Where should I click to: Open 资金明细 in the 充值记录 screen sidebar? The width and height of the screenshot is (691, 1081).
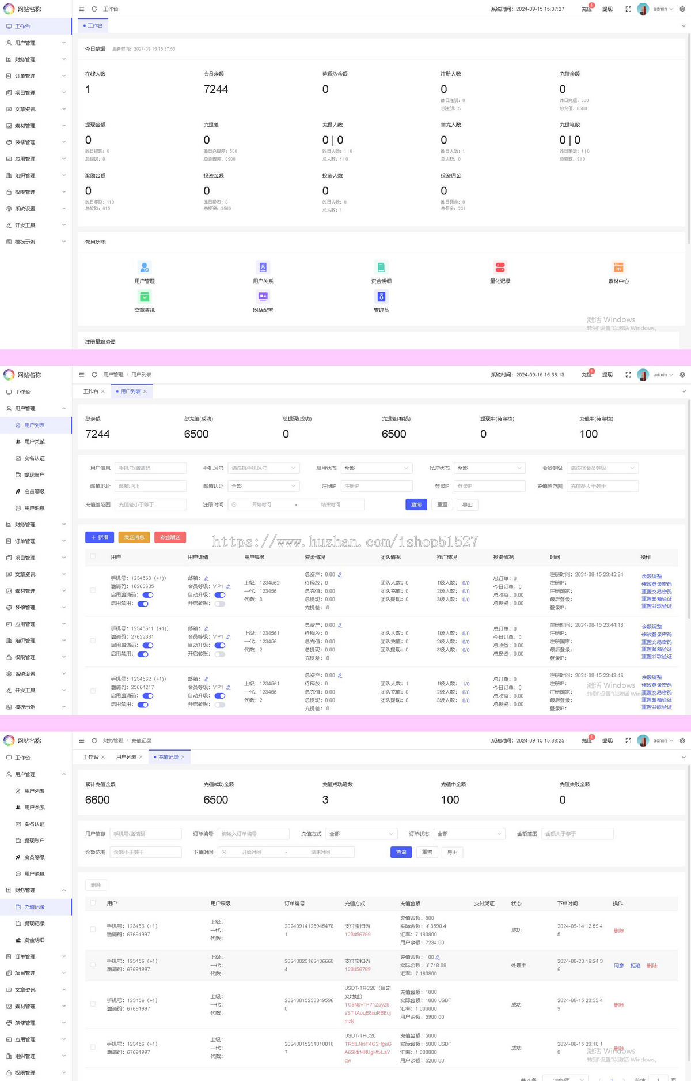(36, 940)
